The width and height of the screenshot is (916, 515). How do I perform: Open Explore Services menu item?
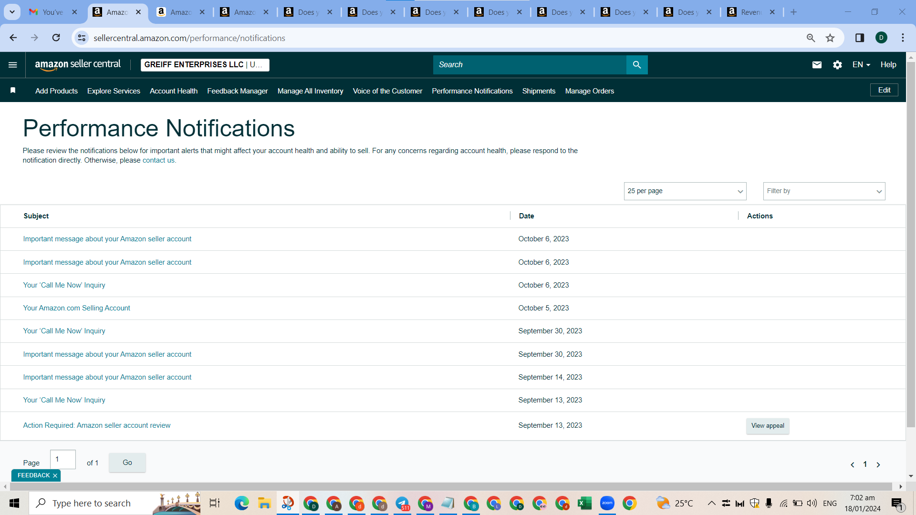114,91
